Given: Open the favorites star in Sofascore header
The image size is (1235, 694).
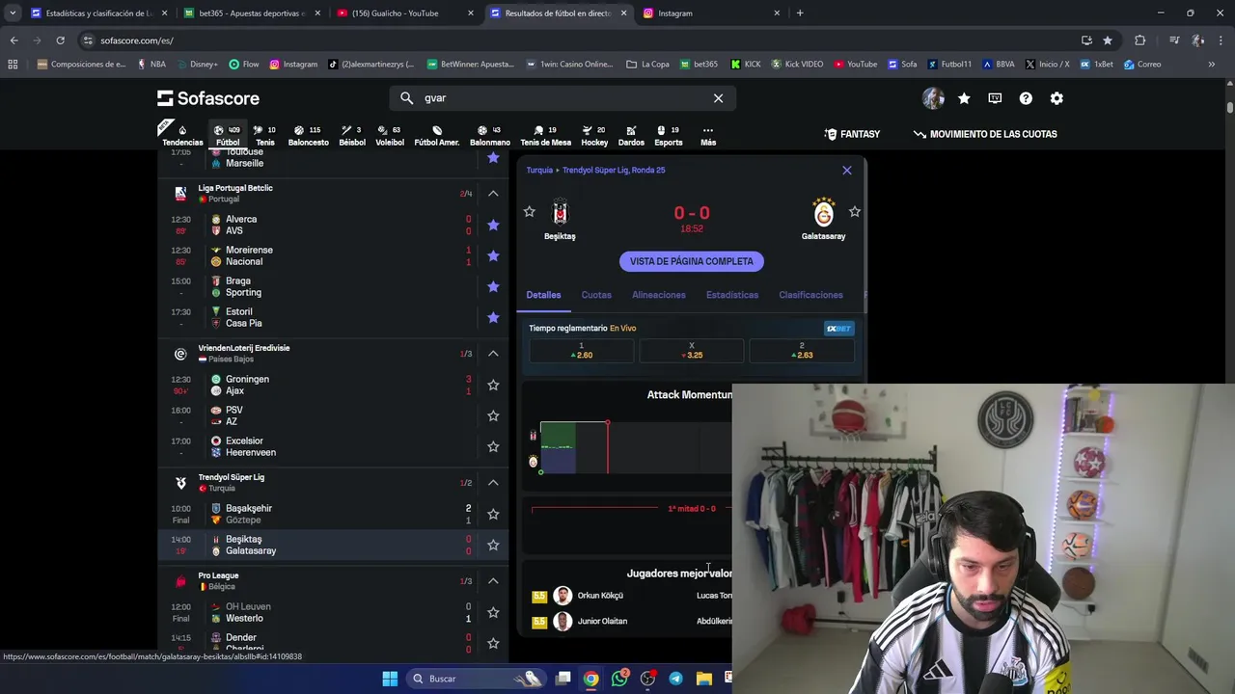Looking at the screenshot, I should click(x=964, y=98).
